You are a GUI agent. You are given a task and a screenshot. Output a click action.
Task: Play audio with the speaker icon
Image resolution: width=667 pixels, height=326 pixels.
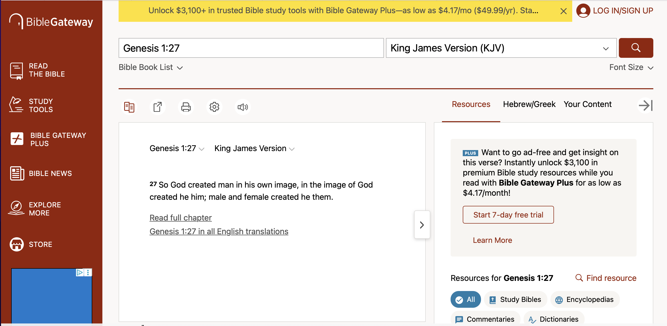[x=243, y=107]
